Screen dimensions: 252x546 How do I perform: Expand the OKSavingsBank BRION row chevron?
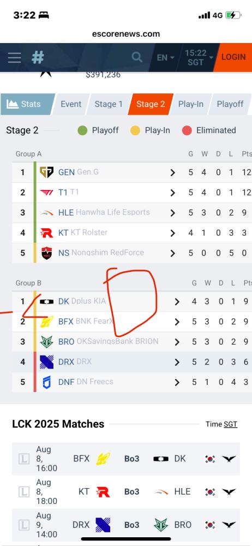(177, 342)
